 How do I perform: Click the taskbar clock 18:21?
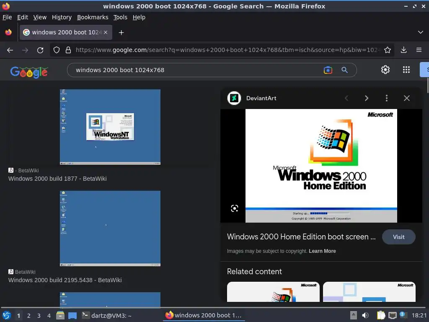(x=419, y=315)
